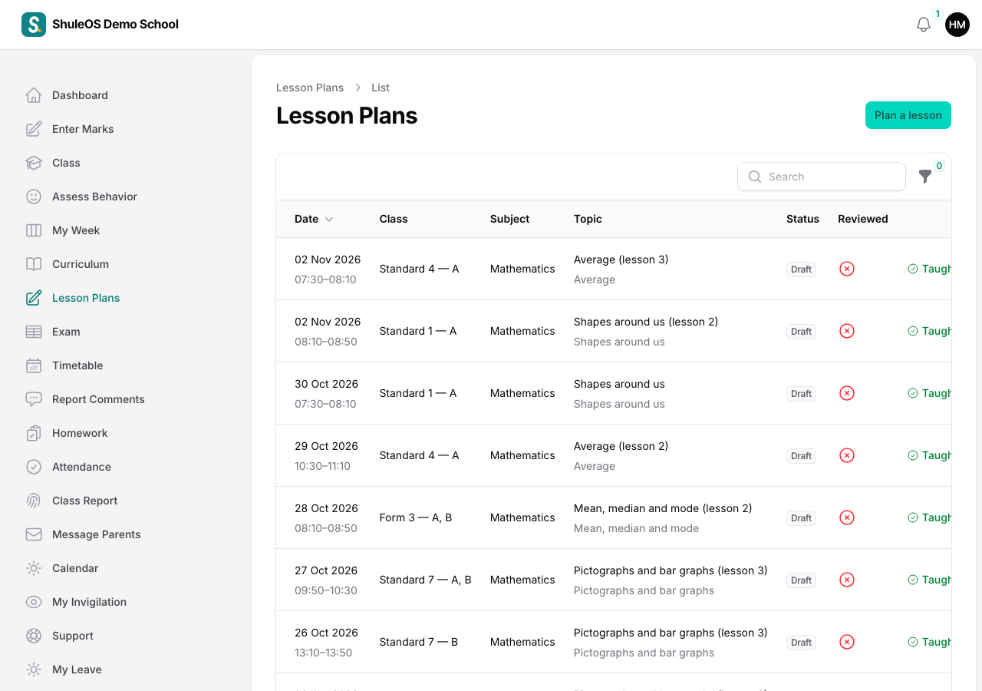Image resolution: width=982 pixels, height=691 pixels.
Task: Click Taught marker for 28 Oct 2026 row
Action: [x=929, y=517]
